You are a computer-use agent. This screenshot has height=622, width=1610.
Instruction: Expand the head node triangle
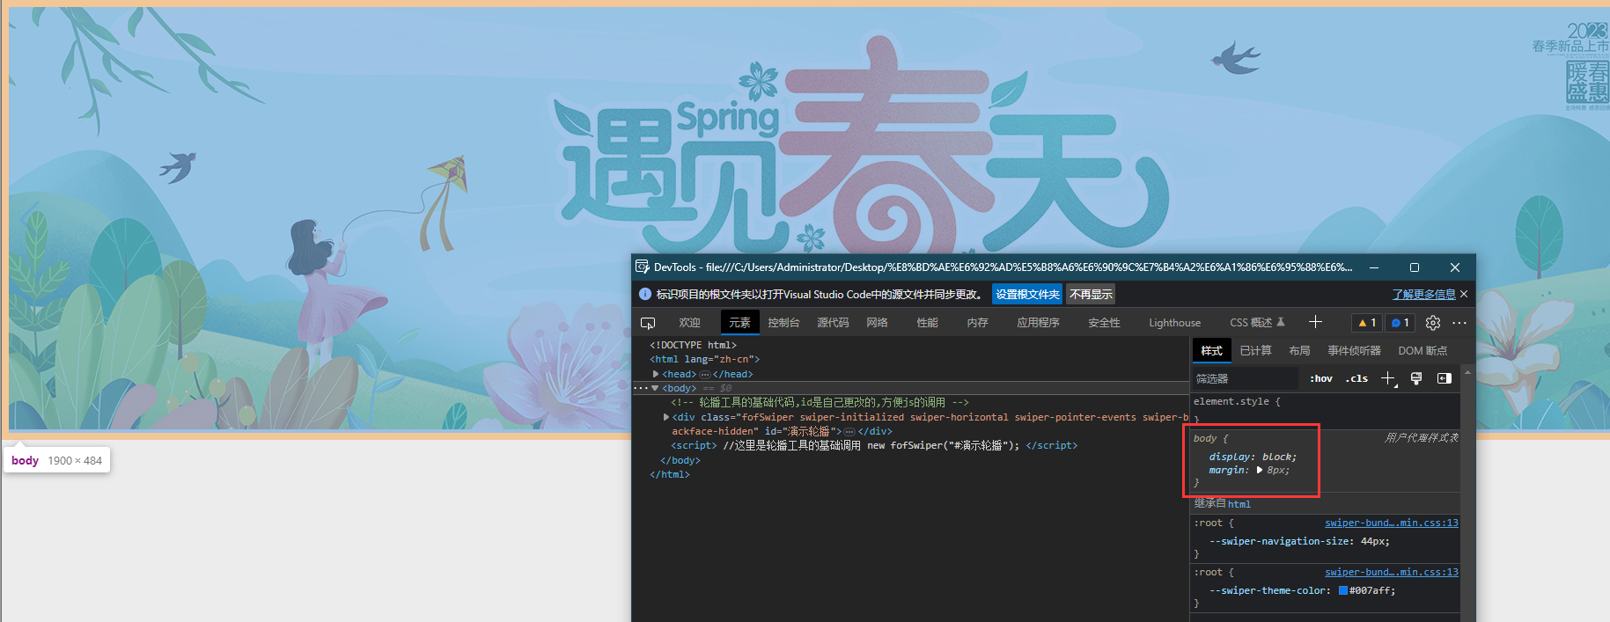point(656,374)
